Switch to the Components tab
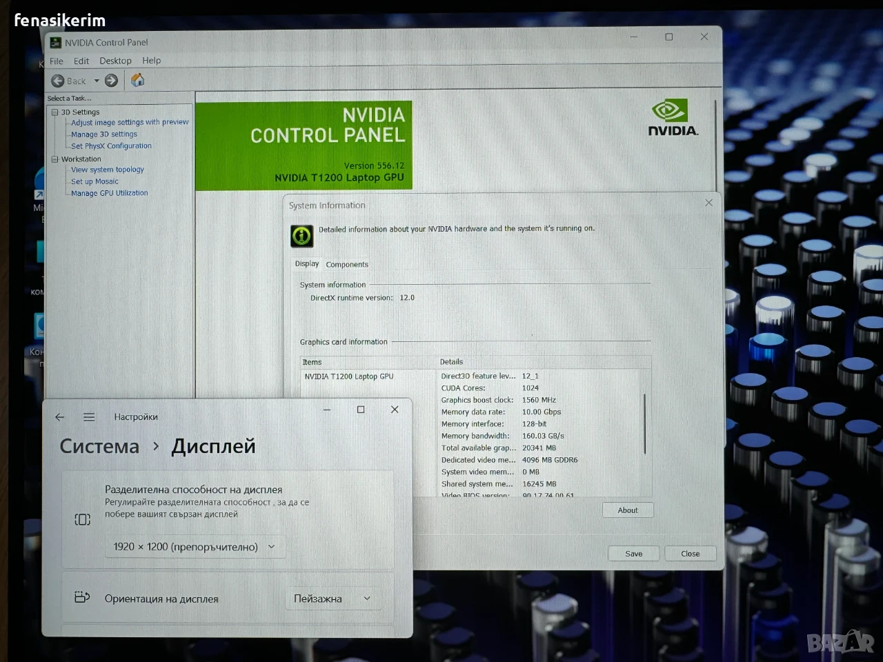 pos(347,264)
